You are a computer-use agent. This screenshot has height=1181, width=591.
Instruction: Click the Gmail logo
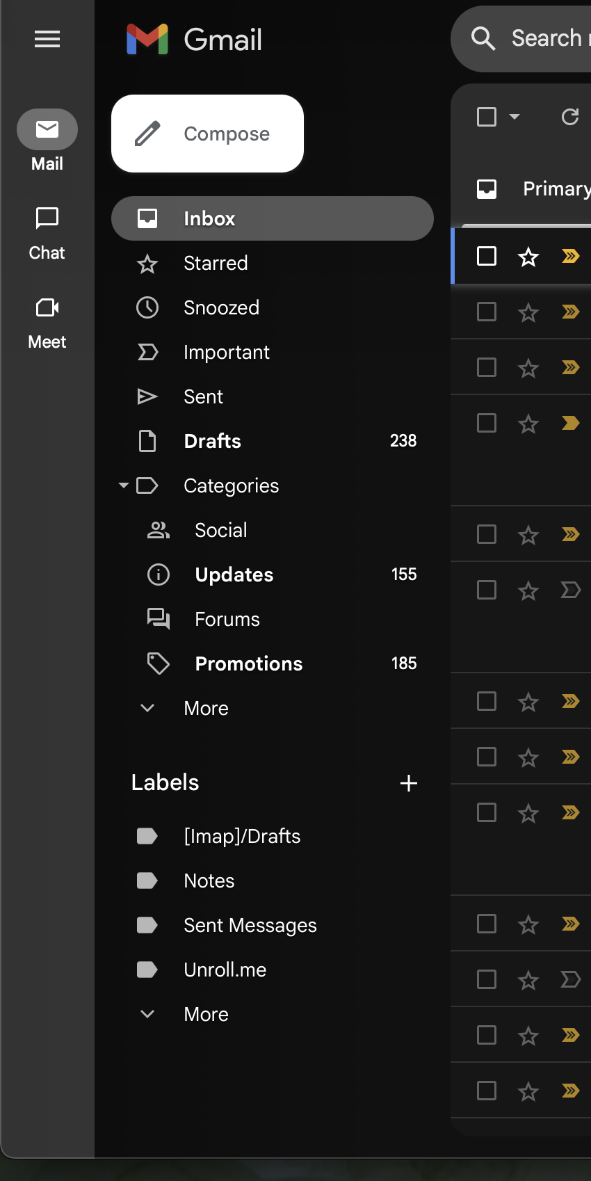(x=194, y=40)
